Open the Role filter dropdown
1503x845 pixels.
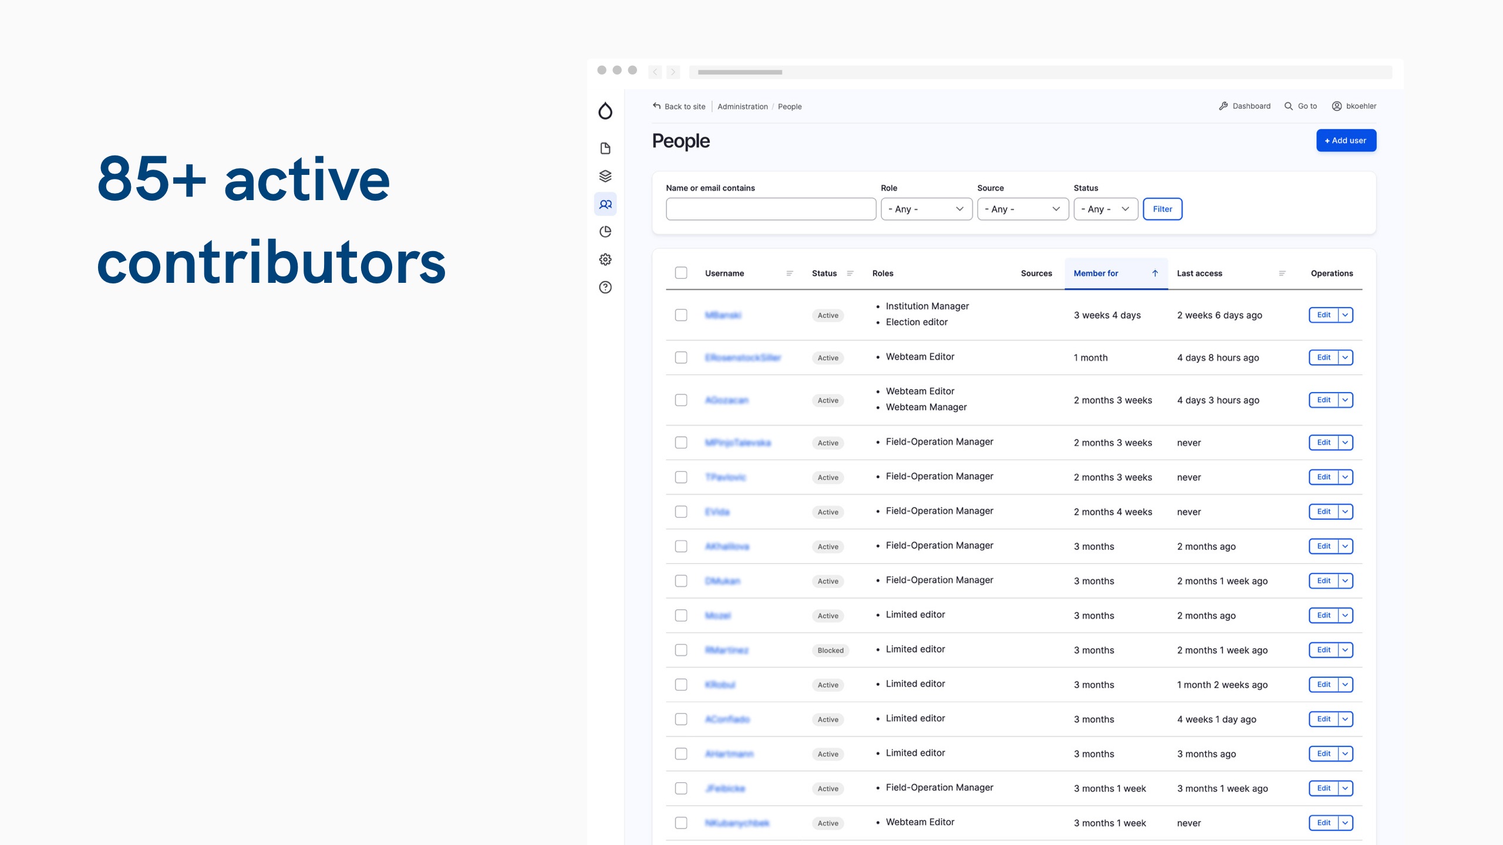click(926, 209)
